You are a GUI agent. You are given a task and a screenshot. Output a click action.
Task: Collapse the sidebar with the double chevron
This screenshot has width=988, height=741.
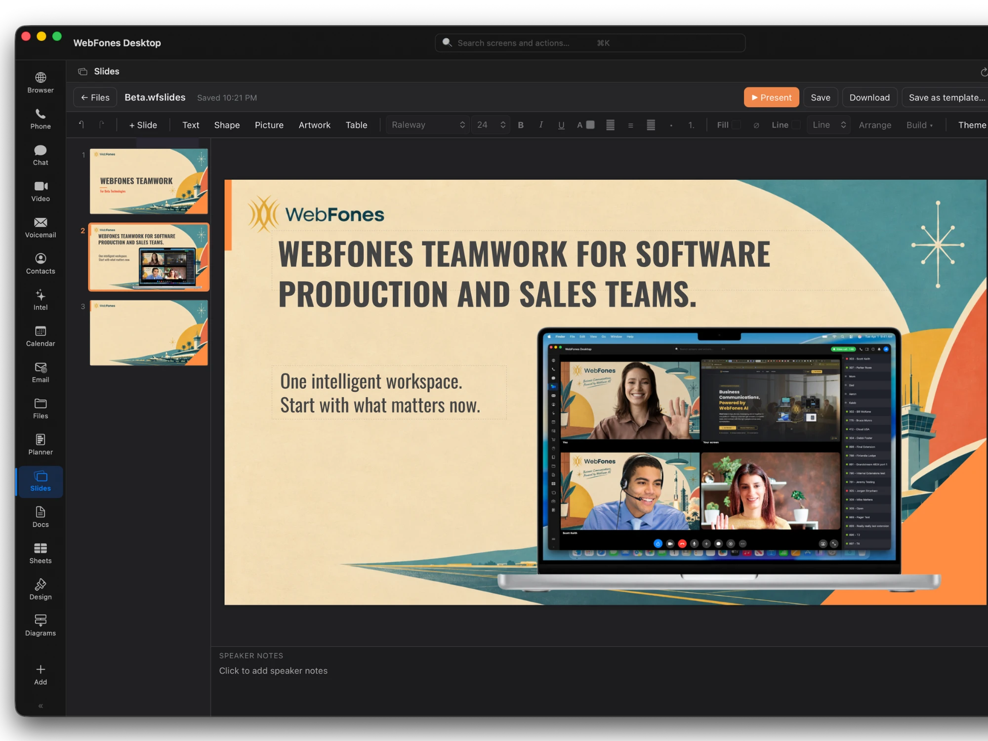click(41, 706)
